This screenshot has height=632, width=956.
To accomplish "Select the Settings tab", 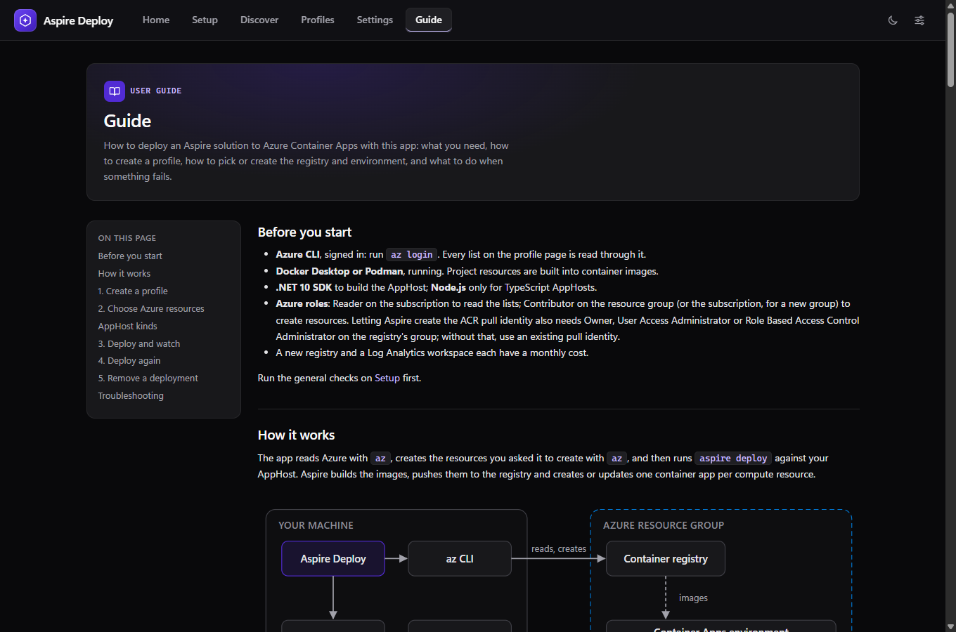I will (375, 20).
